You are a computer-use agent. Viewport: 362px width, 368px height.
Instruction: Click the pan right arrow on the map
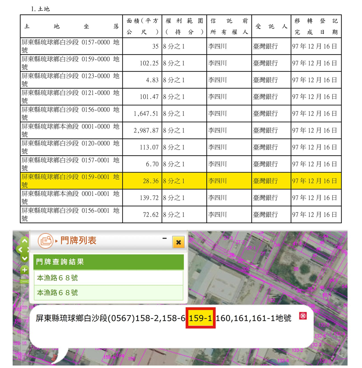(x=28, y=249)
